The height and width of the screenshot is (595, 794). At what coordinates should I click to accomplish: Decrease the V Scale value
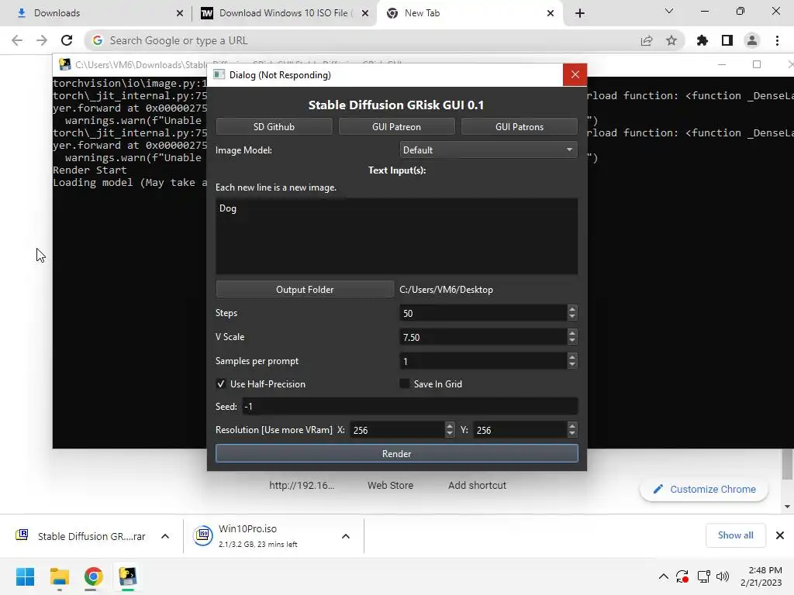572,341
